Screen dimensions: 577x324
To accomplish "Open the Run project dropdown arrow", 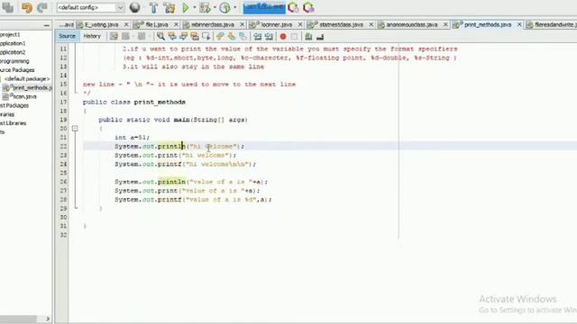I will [195, 7].
